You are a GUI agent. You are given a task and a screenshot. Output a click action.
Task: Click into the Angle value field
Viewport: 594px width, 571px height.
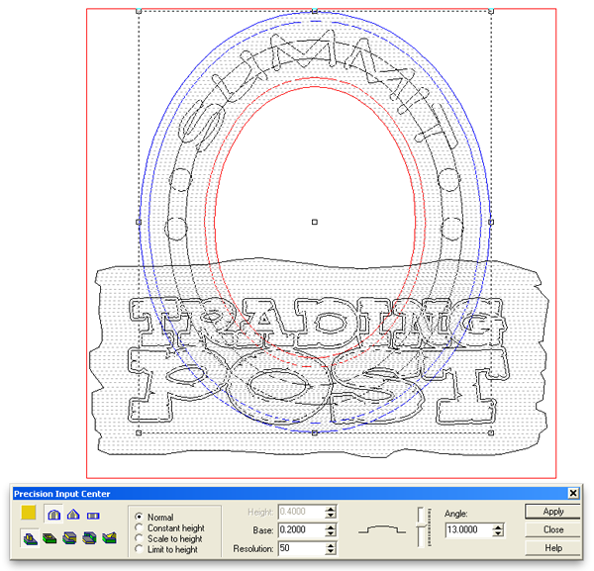469,529
